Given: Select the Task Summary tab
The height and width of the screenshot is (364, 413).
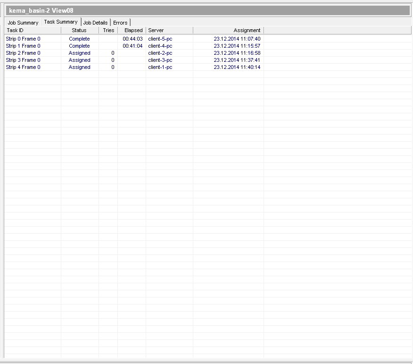Looking at the screenshot, I should point(61,22).
